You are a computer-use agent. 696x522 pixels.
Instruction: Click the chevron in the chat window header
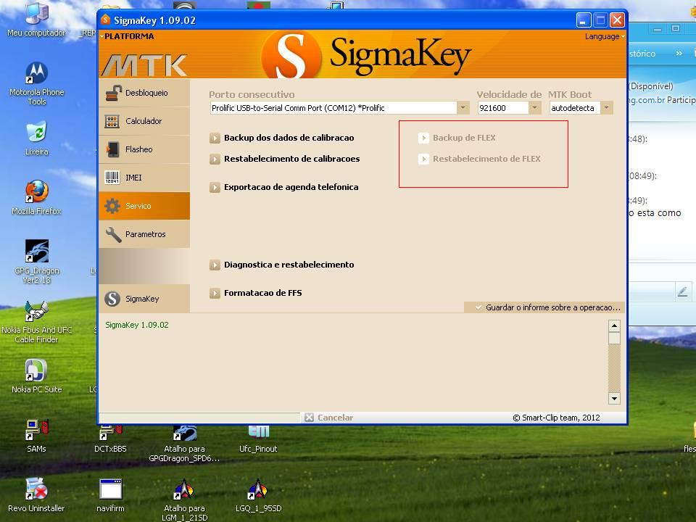tap(679, 53)
